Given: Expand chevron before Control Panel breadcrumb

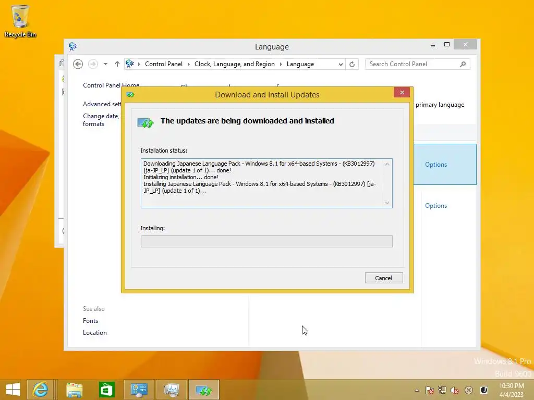Looking at the screenshot, I should click(139, 64).
